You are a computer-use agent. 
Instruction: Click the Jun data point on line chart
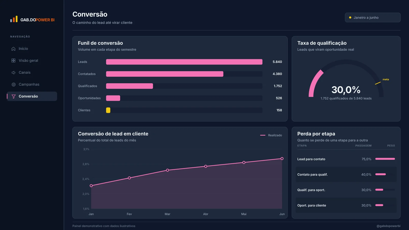tap(282, 159)
